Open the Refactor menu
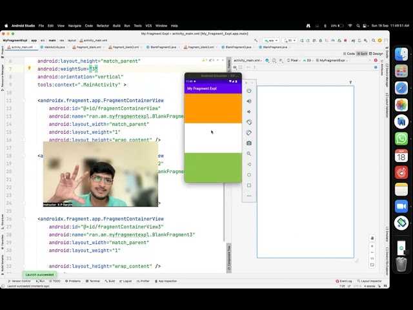 (x=103, y=26)
